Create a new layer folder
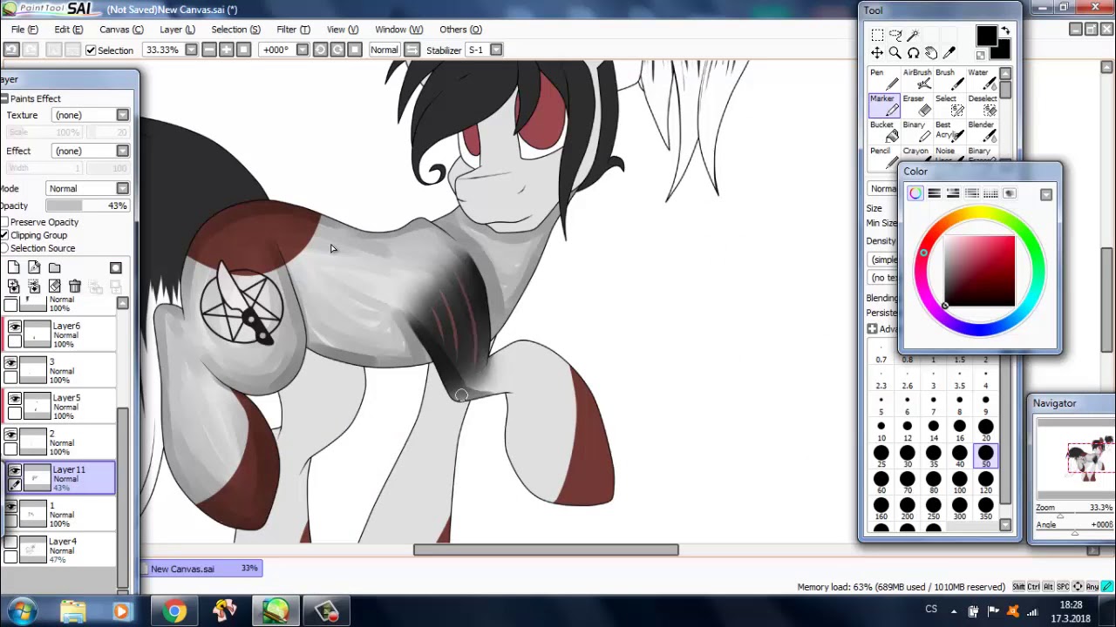This screenshot has height=627, width=1116. (x=54, y=268)
